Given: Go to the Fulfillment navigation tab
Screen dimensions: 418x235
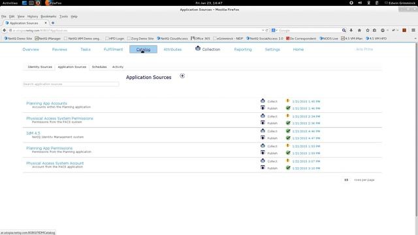Looking at the screenshot, I should pos(113,50).
